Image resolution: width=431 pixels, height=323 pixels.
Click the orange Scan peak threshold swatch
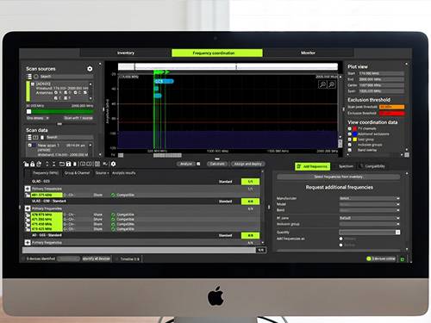coord(391,107)
